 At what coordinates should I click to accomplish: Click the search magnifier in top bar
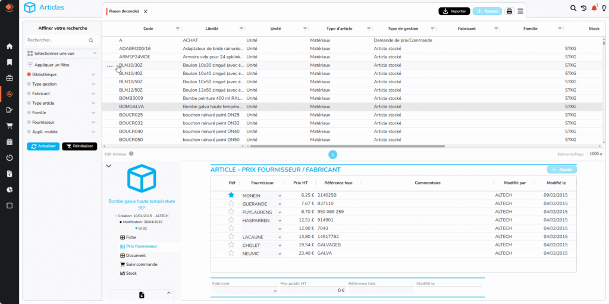(573, 8)
